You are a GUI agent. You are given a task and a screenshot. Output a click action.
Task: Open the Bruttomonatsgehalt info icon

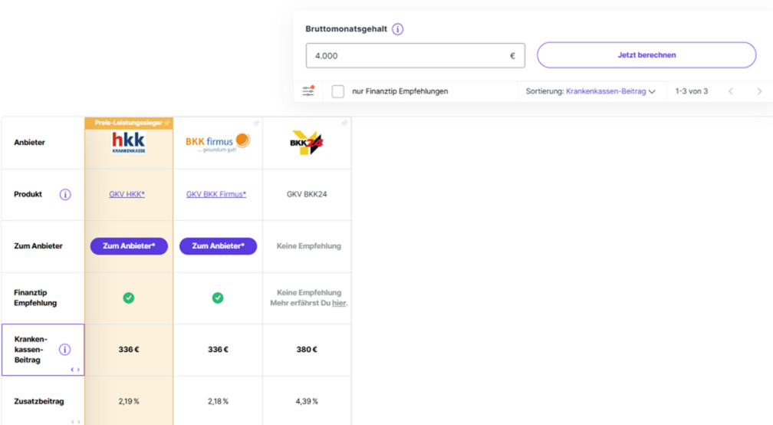tap(397, 29)
